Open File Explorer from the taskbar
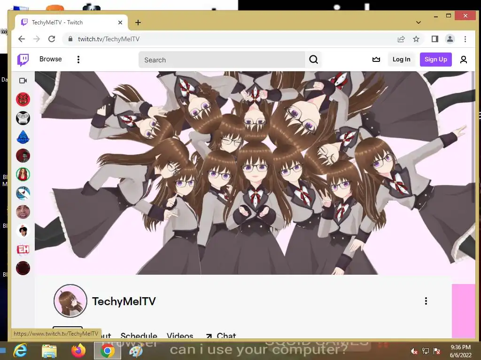 49,351
